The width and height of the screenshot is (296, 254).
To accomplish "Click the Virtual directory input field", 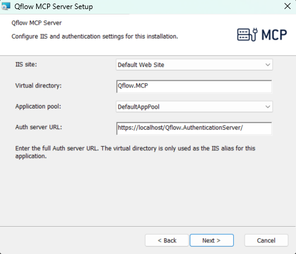I will (194, 86).
